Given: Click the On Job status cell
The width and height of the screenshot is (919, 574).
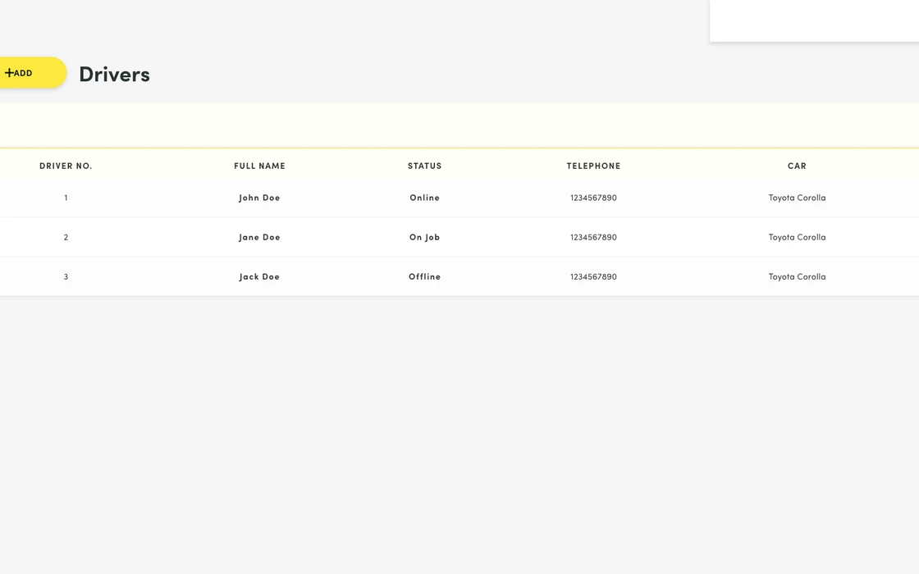Looking at the screenshot, I should click(x=425, y=237).
